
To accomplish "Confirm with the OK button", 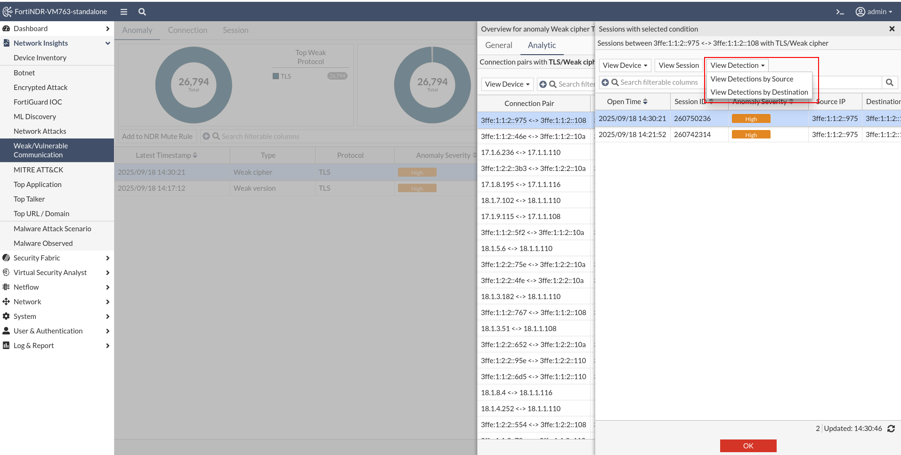I will click(x=748, y=446).
